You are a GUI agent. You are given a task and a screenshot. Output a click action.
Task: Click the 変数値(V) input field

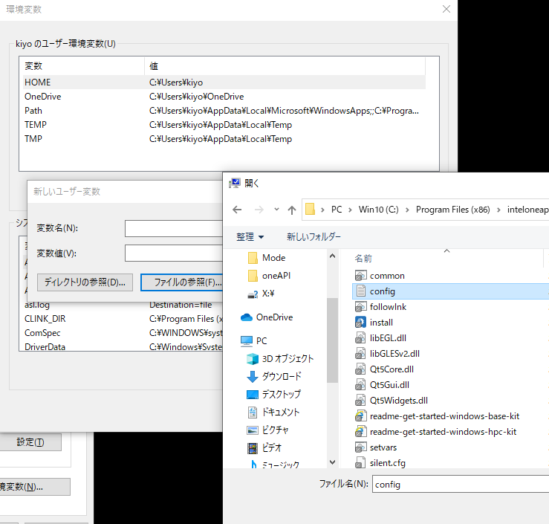174,253
